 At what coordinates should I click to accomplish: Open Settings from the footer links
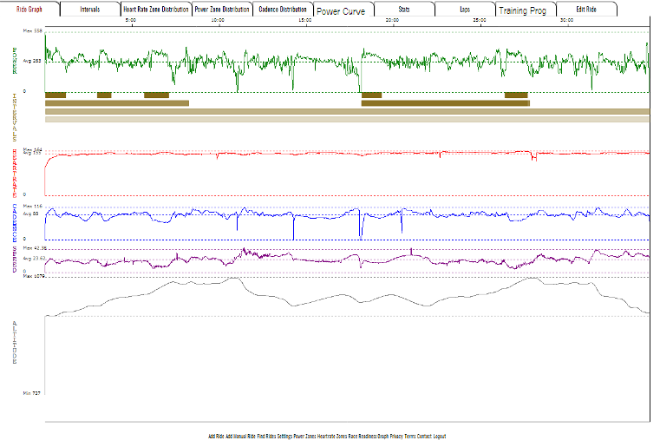tap(285, 436)
